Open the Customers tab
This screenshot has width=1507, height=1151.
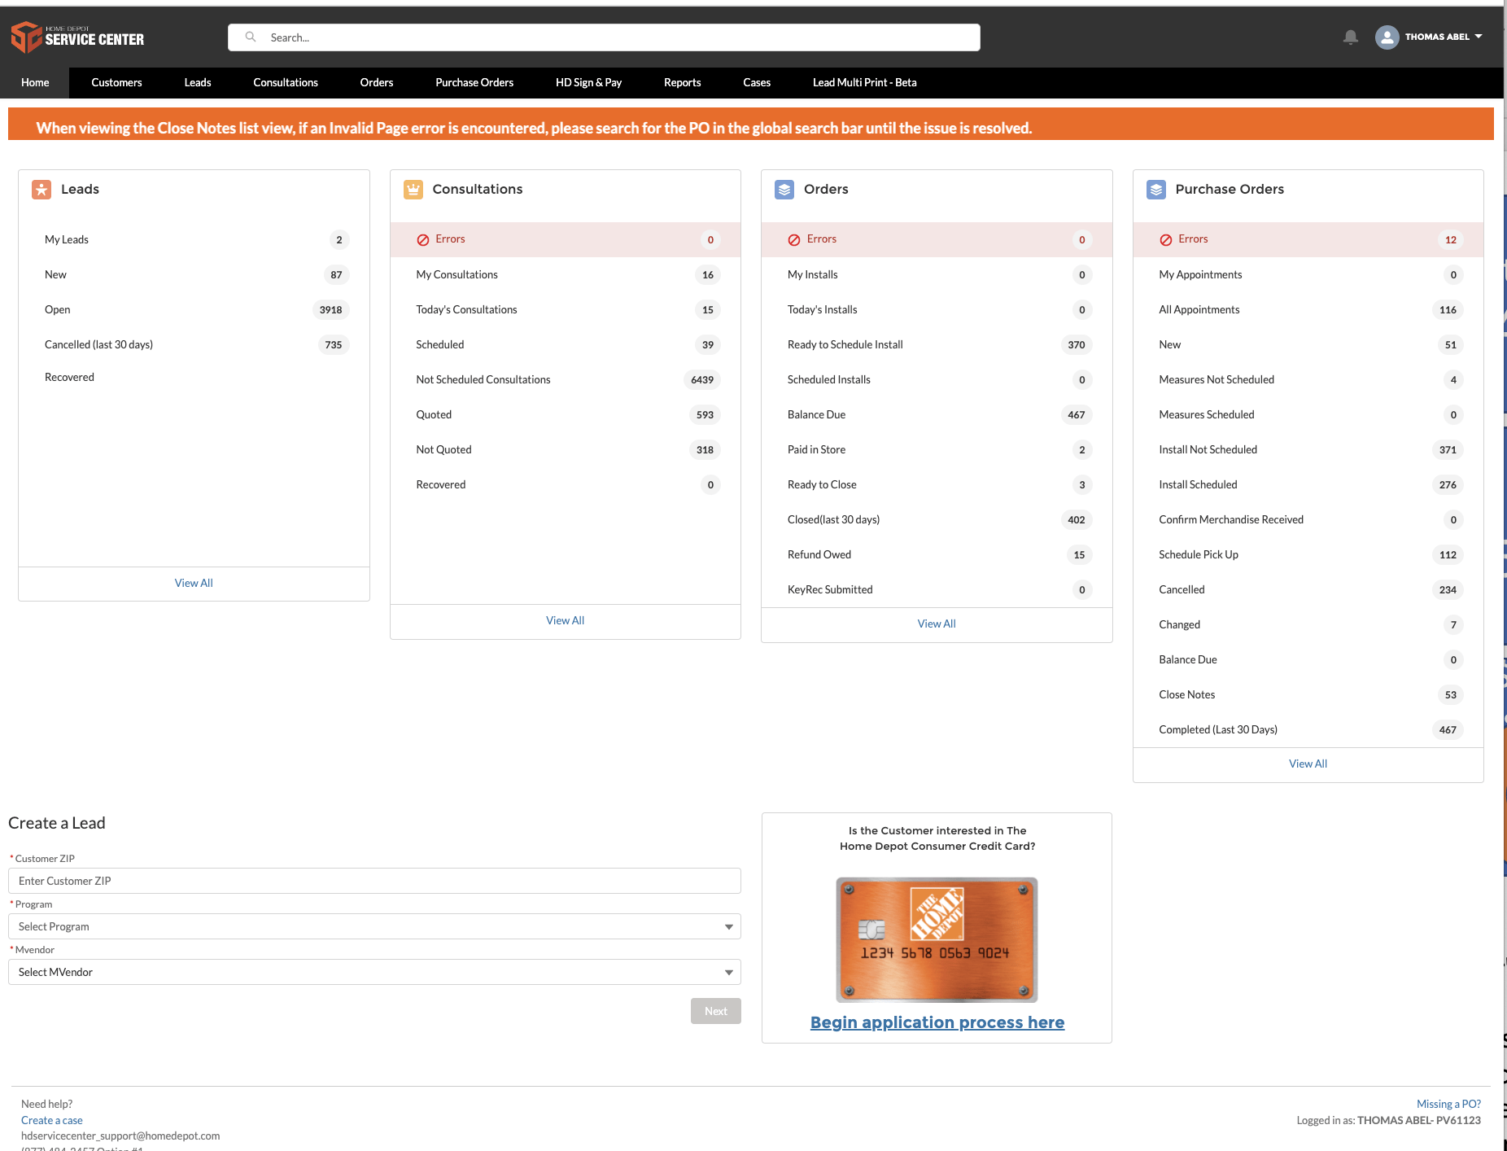click(116, 82)
